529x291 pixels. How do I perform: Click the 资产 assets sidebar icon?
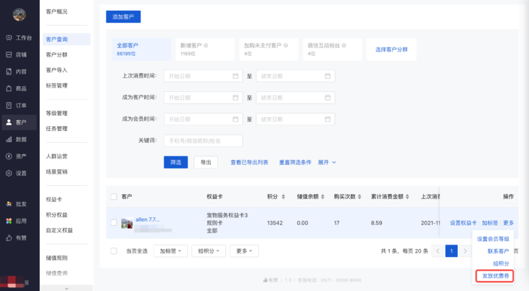click(9, 156)
